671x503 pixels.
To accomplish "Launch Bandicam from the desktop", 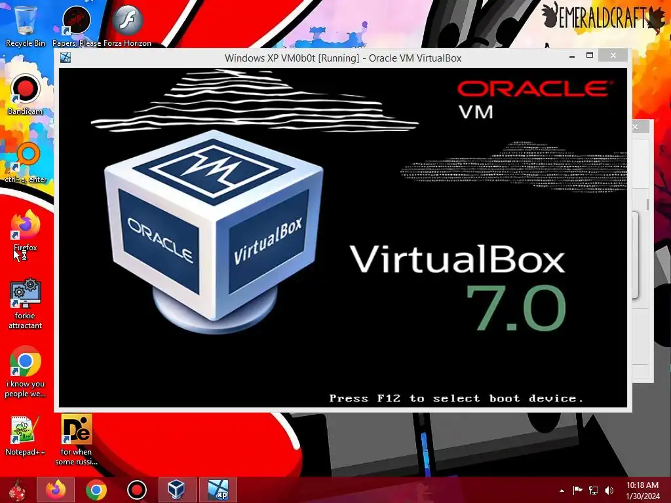I will 26,95.
